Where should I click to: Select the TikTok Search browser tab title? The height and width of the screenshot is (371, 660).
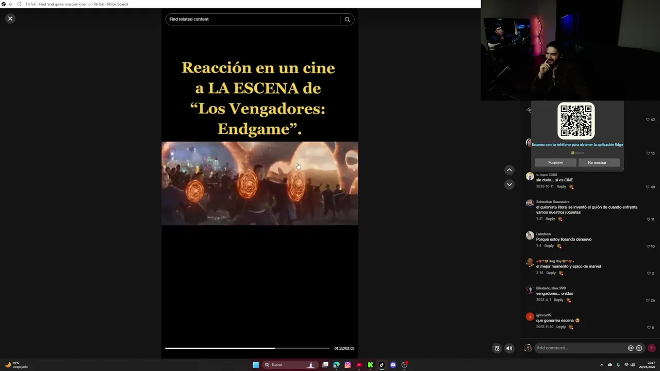click(77, 4)
